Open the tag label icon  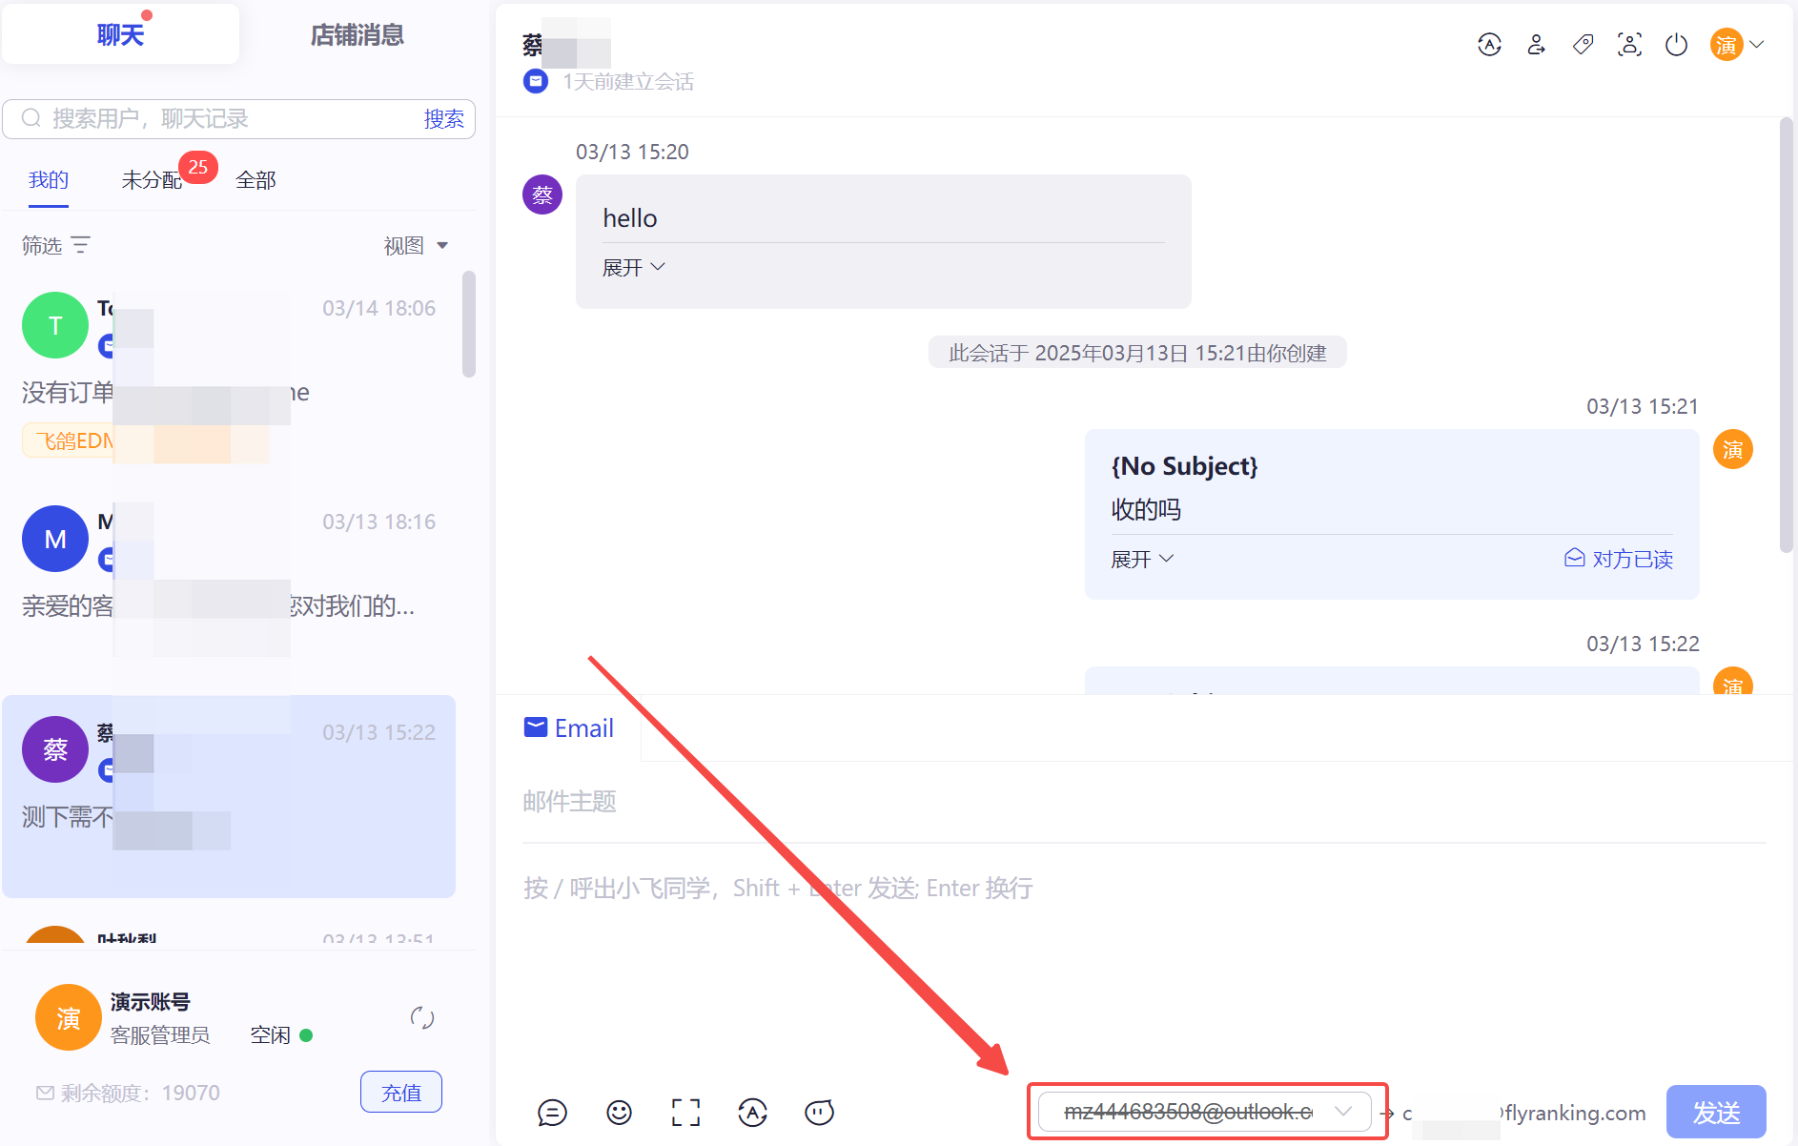pyautogui.click(x=1583, y=45)
